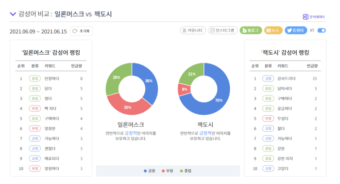Select the 긍정 legend item
This screenshot has width=340, height=184.
[150, 171]
